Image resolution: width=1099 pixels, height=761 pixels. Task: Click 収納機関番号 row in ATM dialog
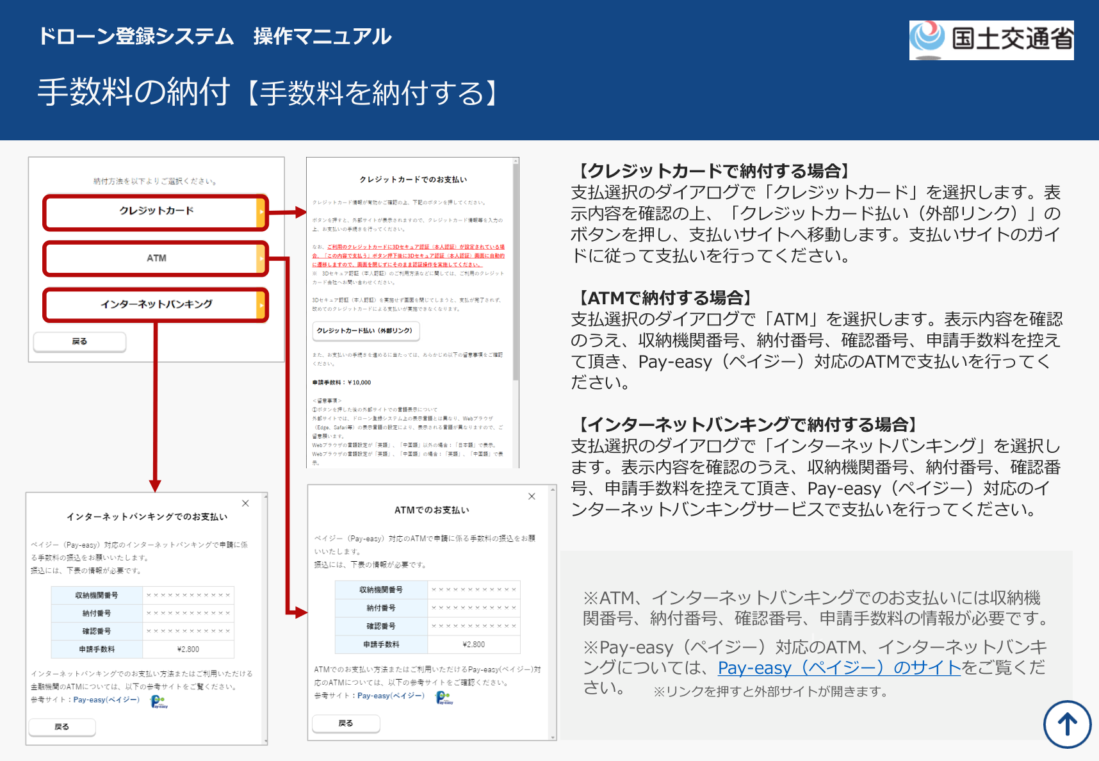coord(427,589)
